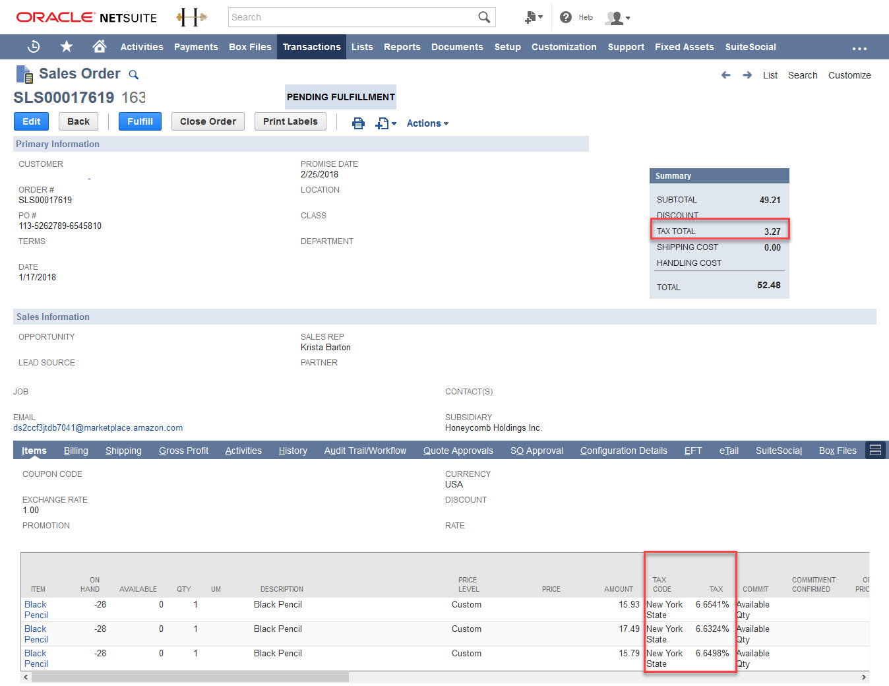Open the navigation overflow ellipsis menu
Screen dimensions: 889x686
[x=859, y=48]
